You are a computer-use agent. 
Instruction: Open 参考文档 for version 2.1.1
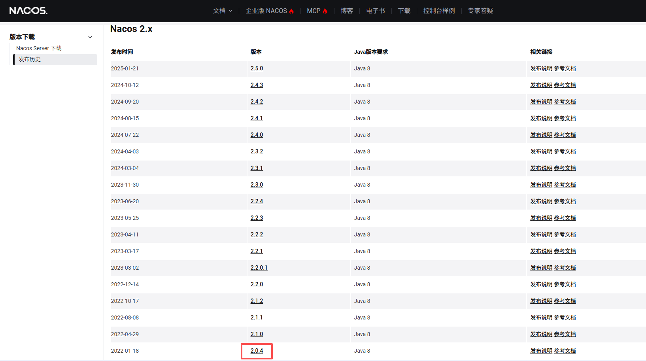coord(565,318)
